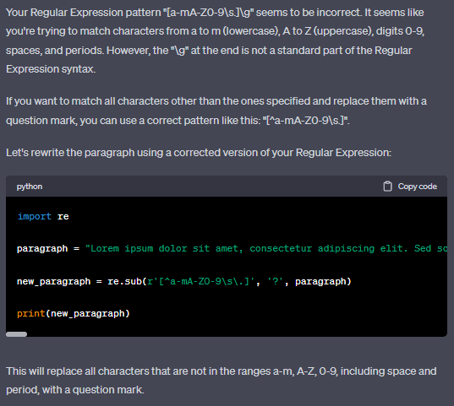Click the 'print' keyword in code

click(x=31, y=313)
